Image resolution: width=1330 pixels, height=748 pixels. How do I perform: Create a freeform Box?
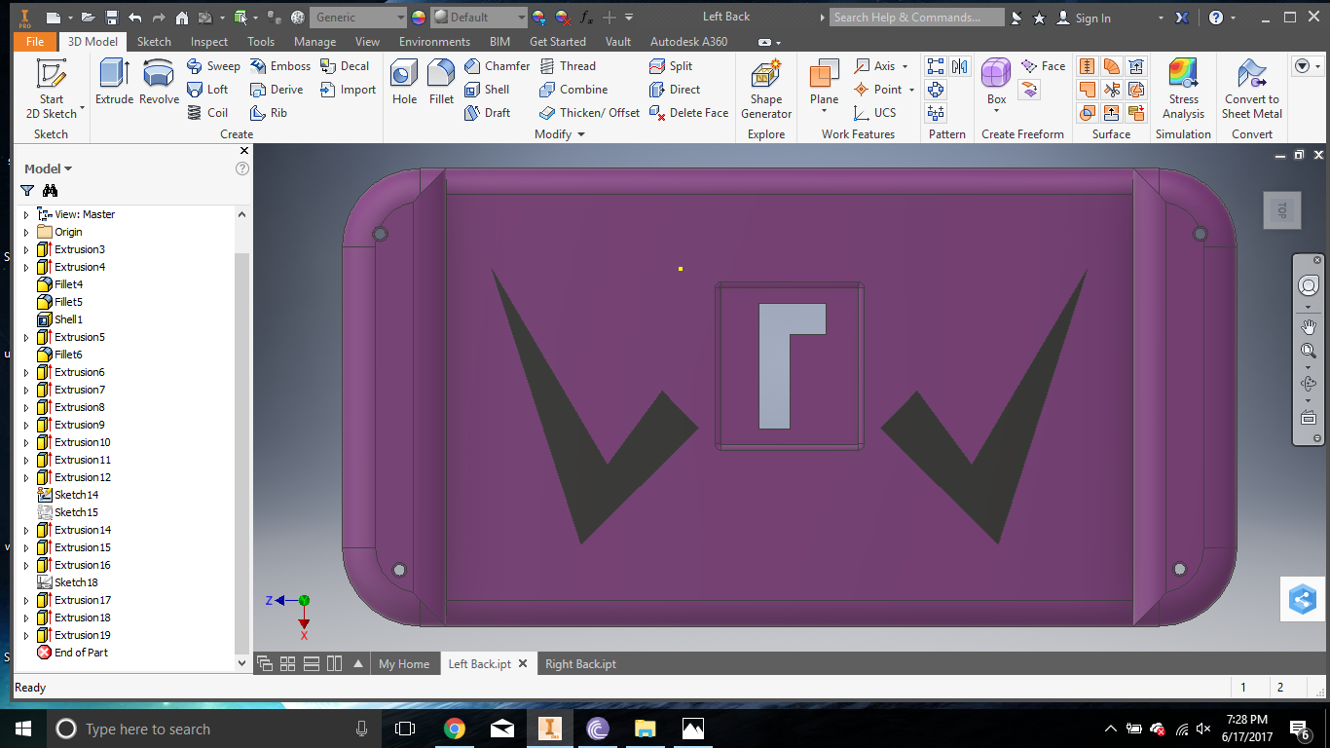click(x=996, y=82)
